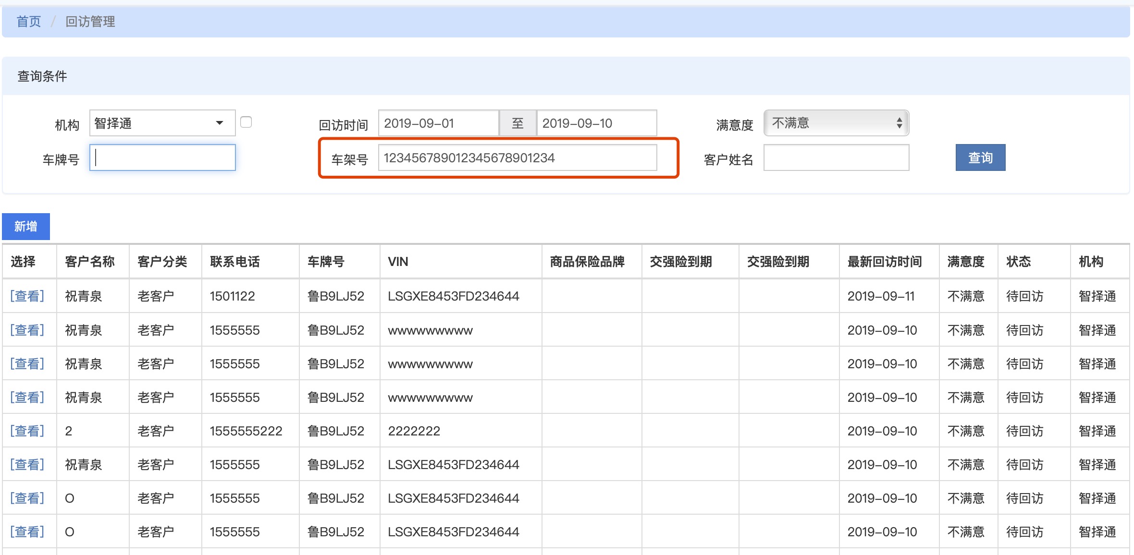Image resolution: width=1134 pixels, height=555 pixels.
Task: Open the end date 2019-09-10 field
Action: [596, 123]
